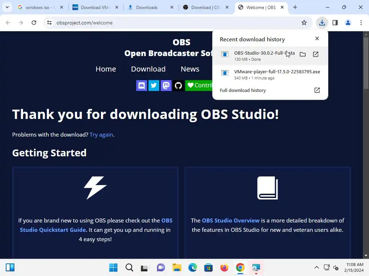Launch Microsoft Edge from the taskbar

193,267
